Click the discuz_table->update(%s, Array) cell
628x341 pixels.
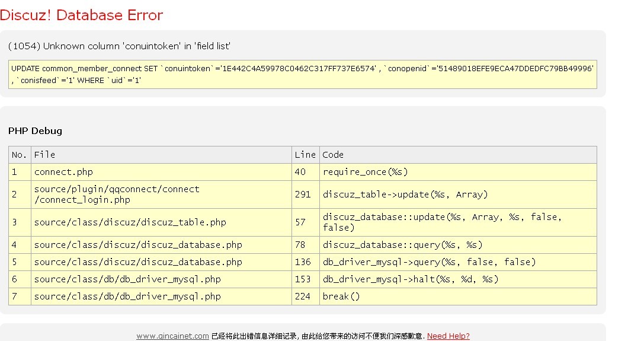point(458,195)
